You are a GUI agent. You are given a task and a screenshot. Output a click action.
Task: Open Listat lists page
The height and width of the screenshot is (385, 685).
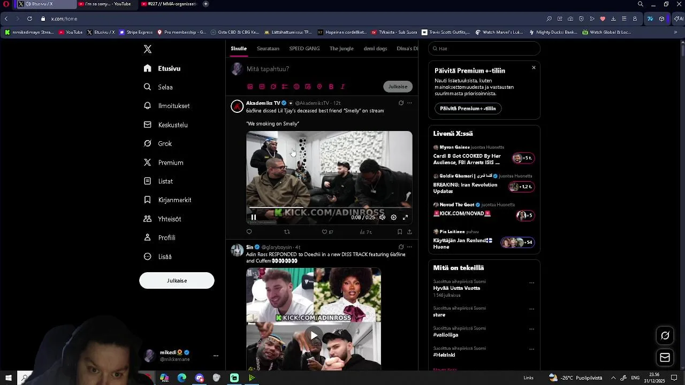pos(158,181)
